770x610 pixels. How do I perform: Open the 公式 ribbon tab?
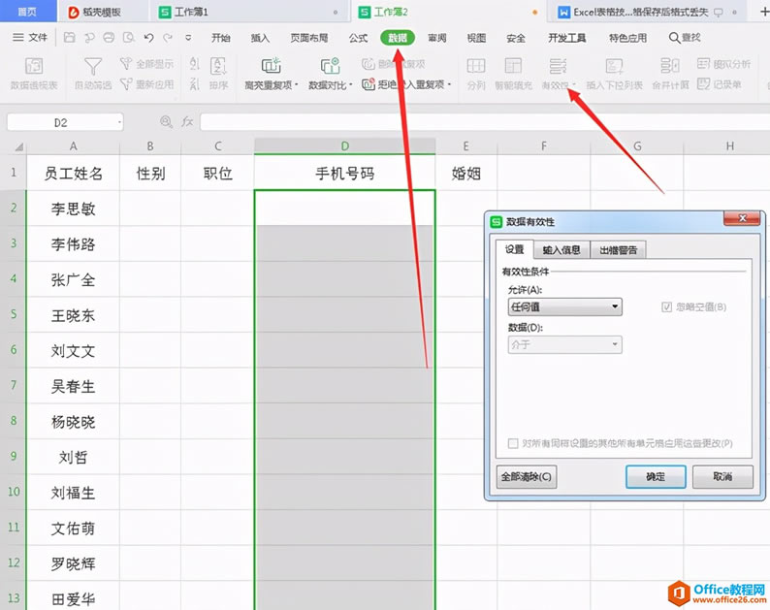pos(358,38)
